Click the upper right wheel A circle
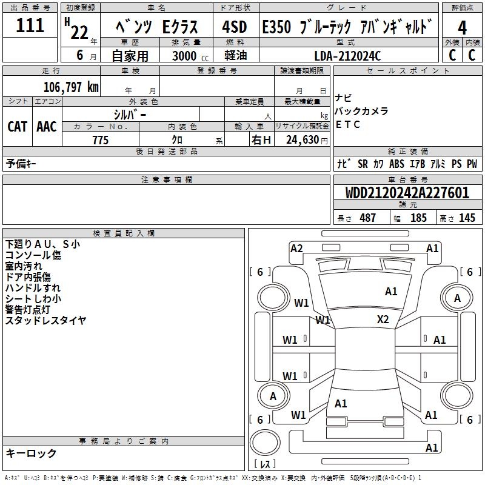The image size is (485, 485). point(457,298)
